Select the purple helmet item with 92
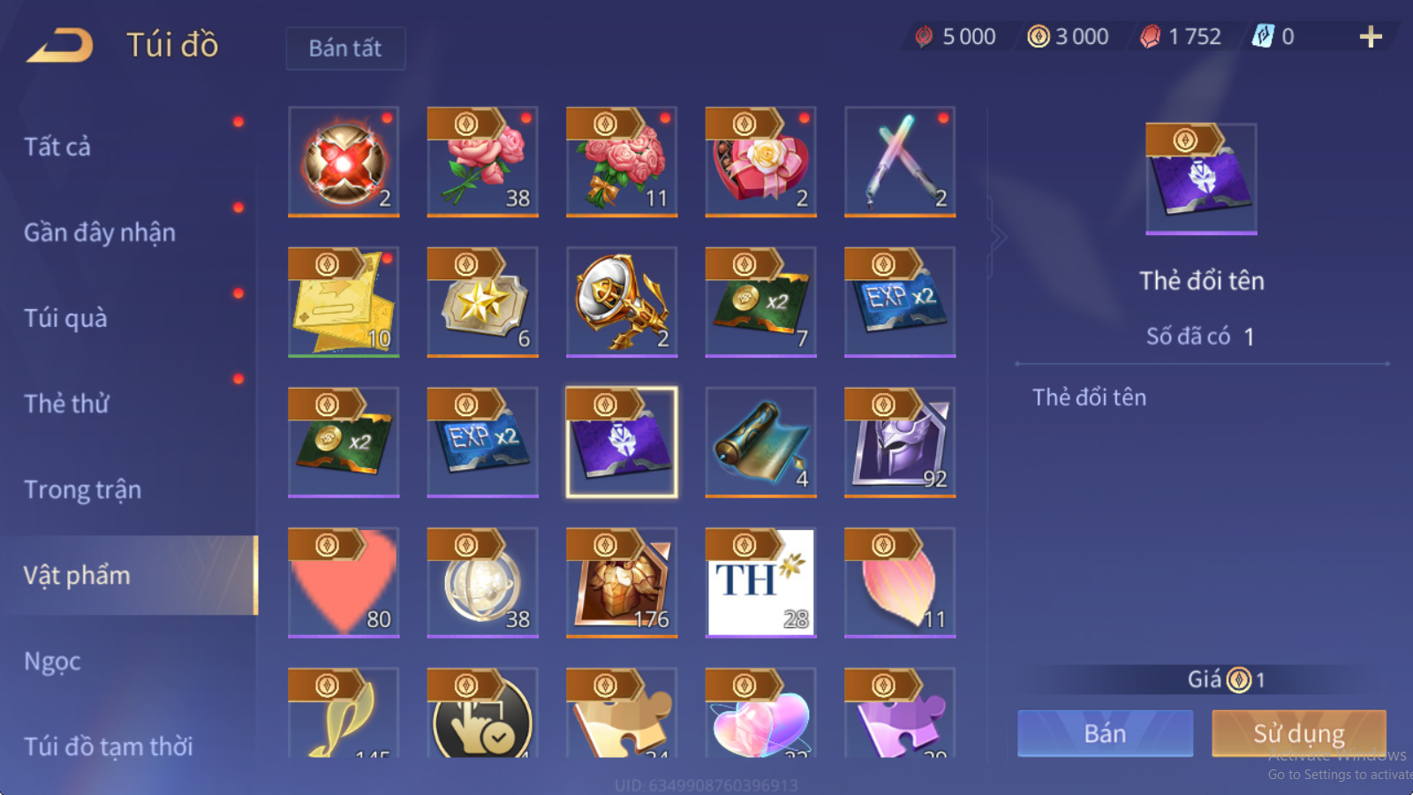Image resolution: width=1413 pixels, height=795 pixels. click(900, 442)
